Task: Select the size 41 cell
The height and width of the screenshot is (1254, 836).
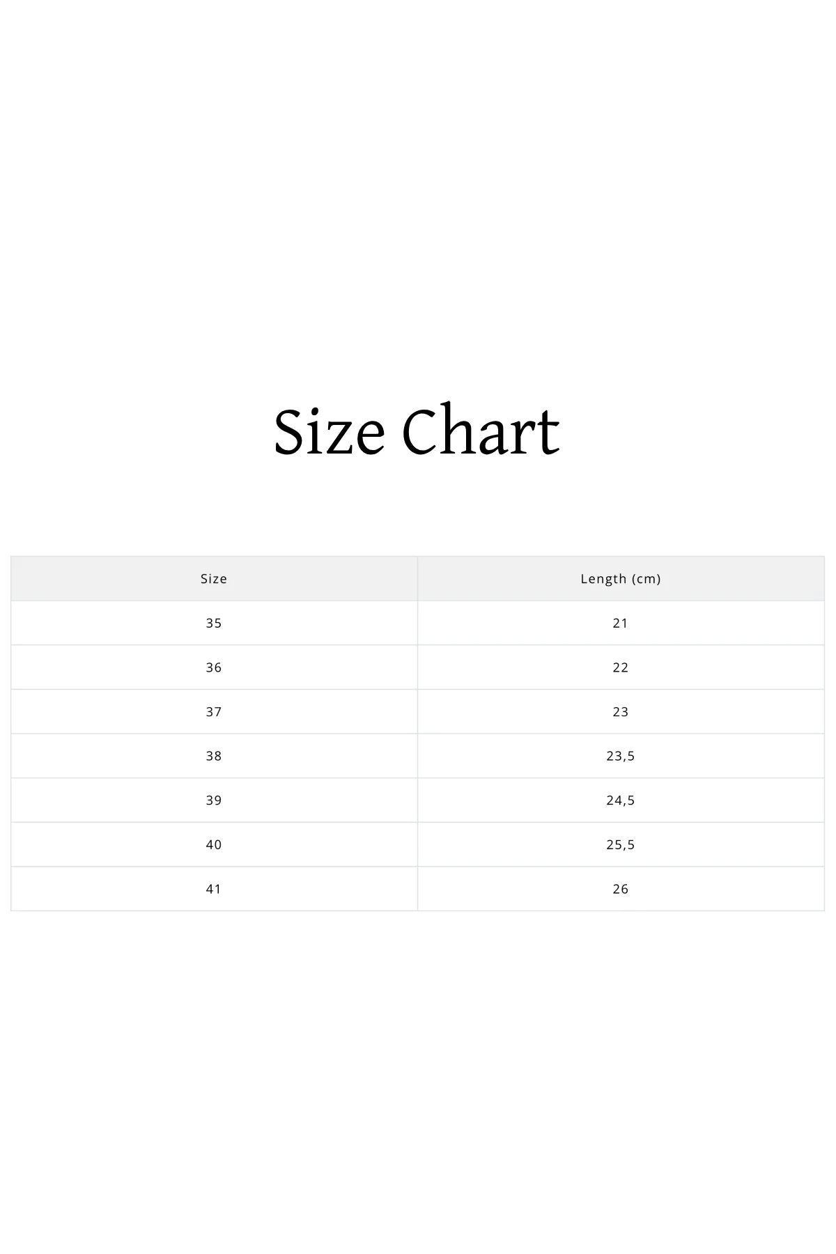Action: 214,889
